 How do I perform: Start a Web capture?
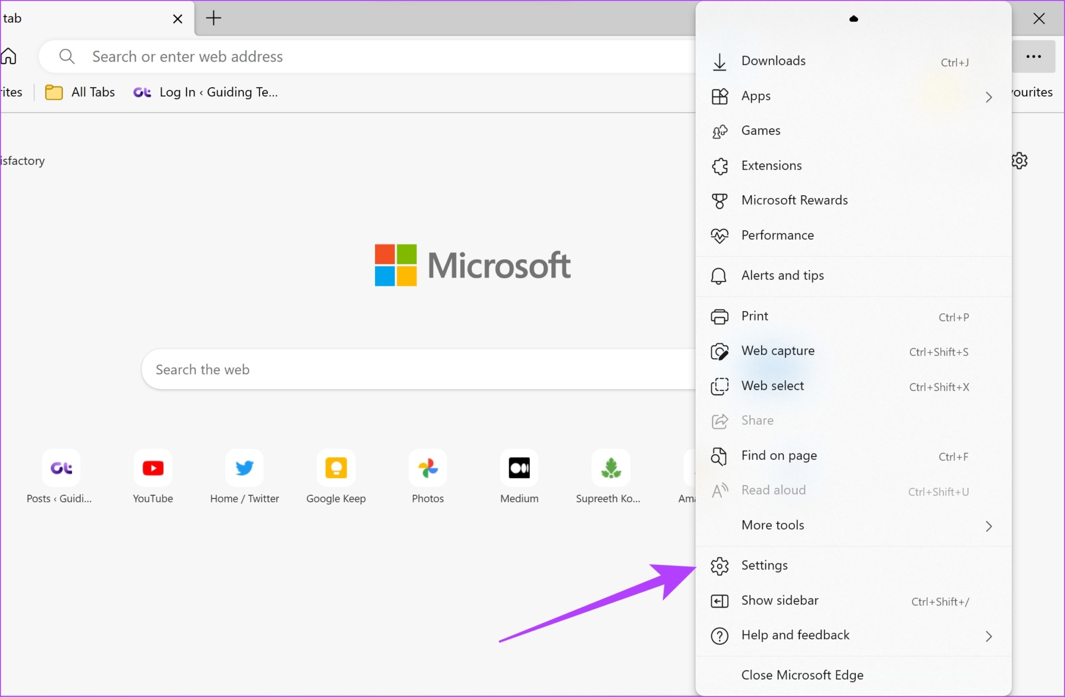pos(778,351)
